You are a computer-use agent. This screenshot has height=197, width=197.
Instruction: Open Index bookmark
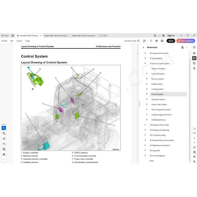[152, 161]
